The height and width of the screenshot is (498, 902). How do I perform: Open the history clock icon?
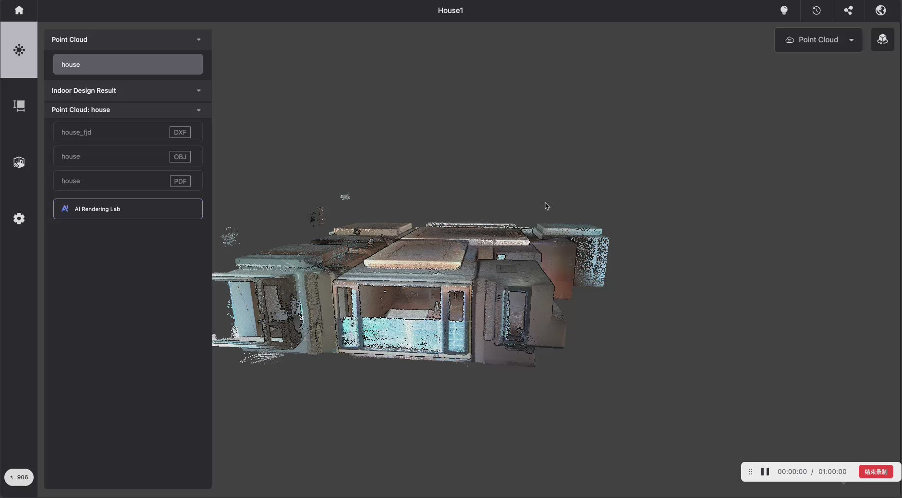click(817, 10)
